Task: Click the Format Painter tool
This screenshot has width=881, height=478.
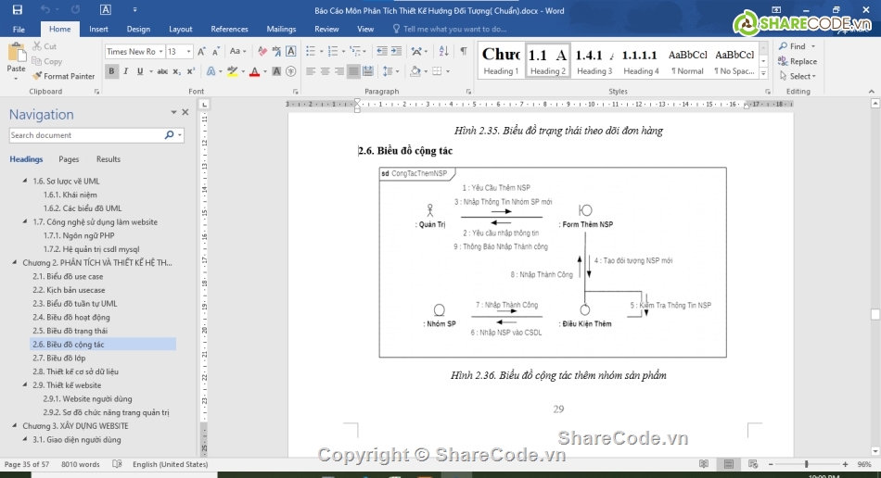Action: click(x=63, y=76)
